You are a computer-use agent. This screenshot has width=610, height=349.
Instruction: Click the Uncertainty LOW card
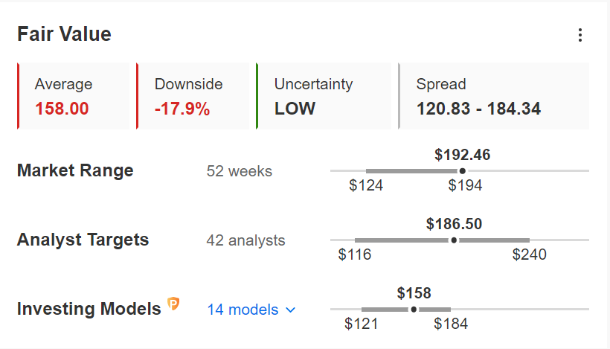pyautogui.click(x=324, y=96)
